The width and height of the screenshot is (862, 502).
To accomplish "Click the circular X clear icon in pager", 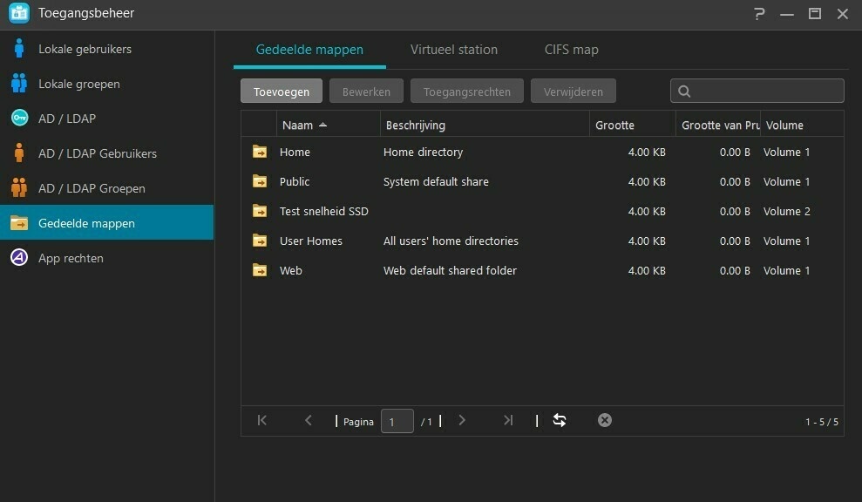I will 605,420.
